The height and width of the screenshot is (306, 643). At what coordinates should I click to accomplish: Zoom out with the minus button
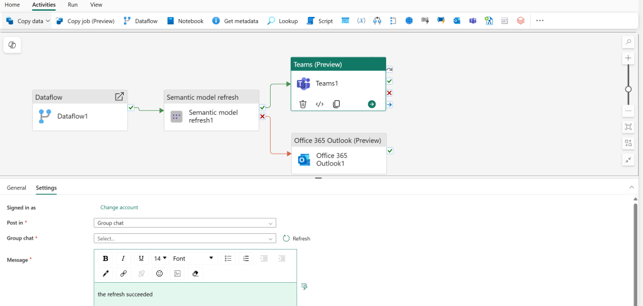628,110
